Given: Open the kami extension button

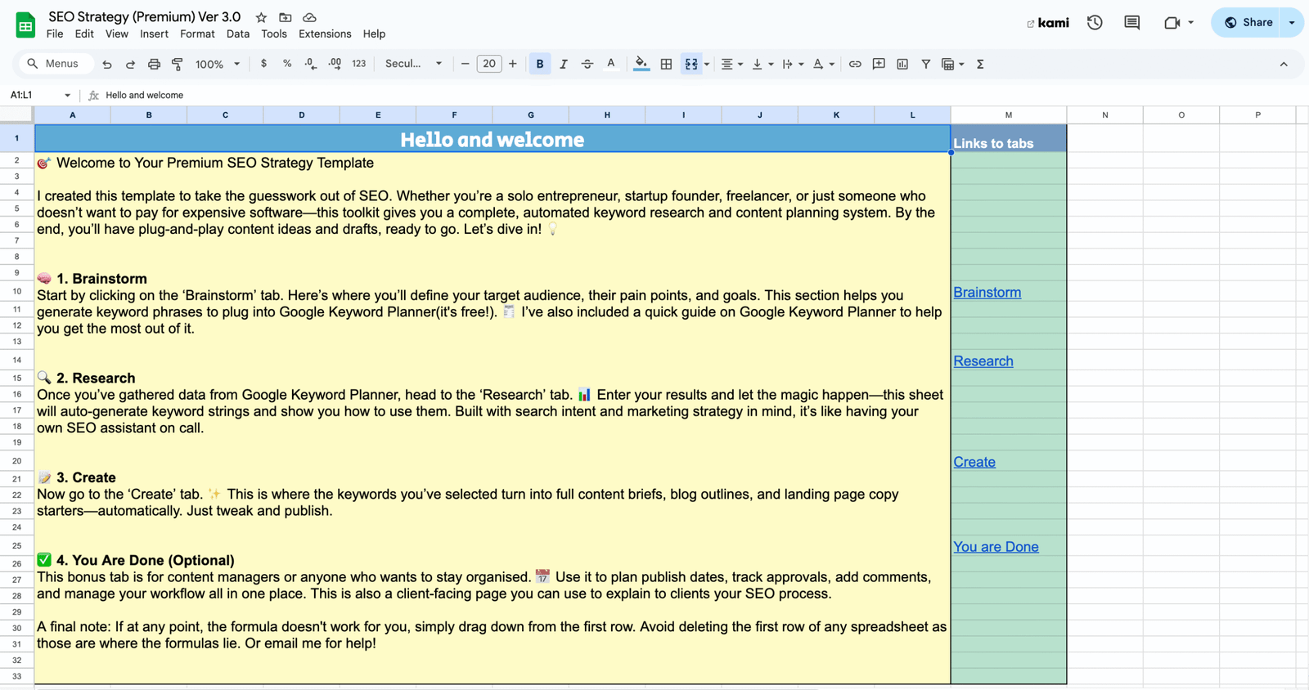Looking at the screenshot, I should (1048, 23).
